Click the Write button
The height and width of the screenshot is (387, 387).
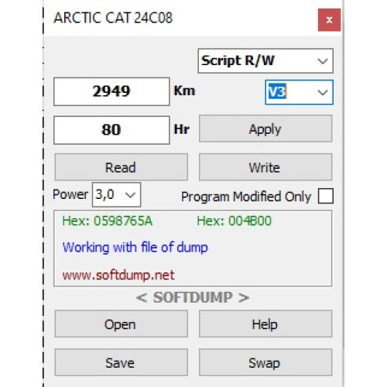(x=265, y=167)
